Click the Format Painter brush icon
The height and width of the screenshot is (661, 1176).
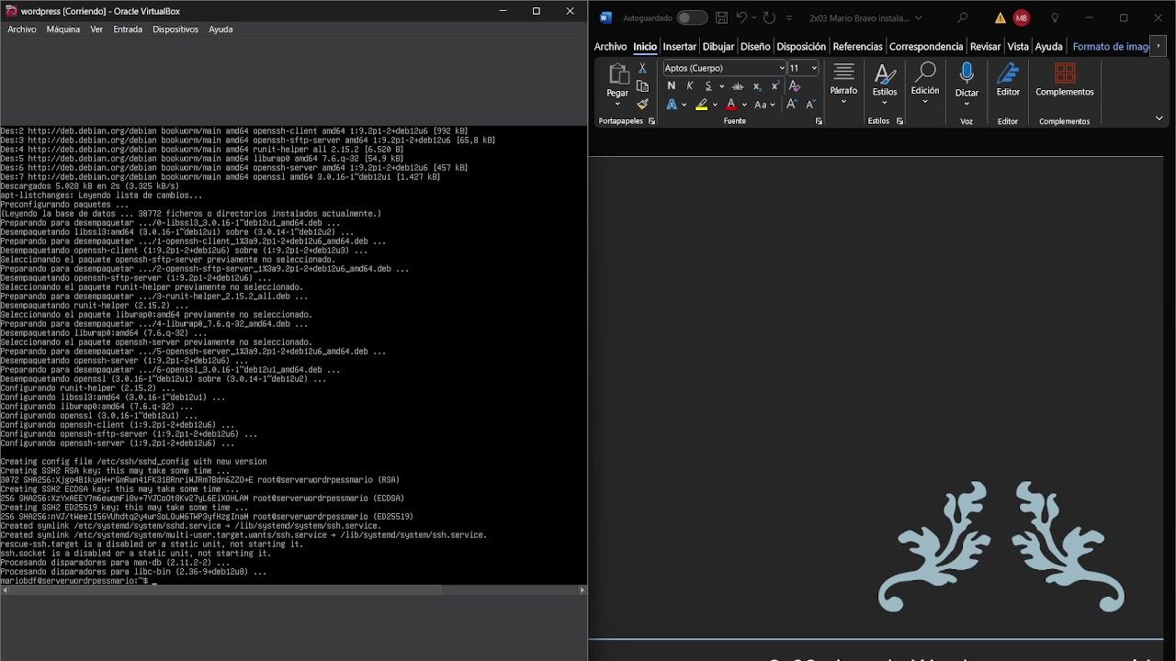[x=642, y=105]
